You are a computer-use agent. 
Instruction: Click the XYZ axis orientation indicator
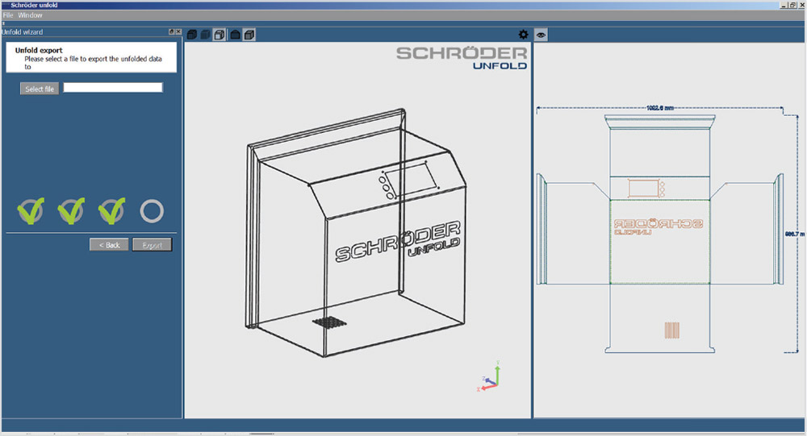489,376
